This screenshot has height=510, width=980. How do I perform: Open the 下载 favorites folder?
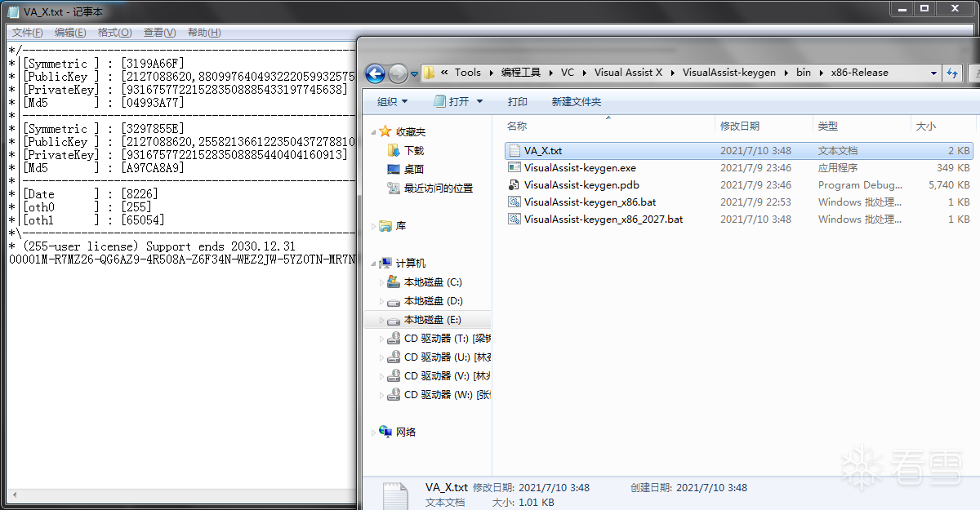pyautogui.click(x=414, y=151)
